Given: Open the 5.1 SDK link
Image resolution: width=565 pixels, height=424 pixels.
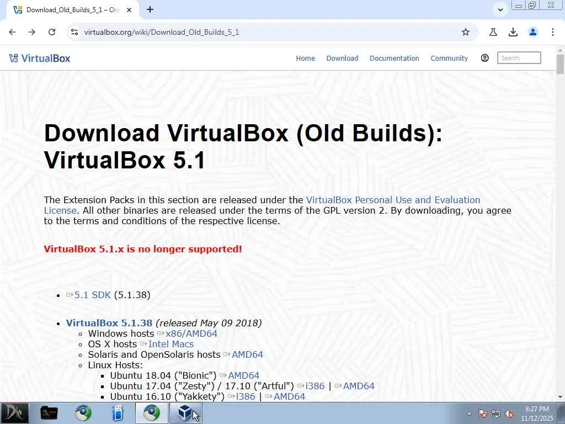Looking at the screenshot, I should (92, 295).
